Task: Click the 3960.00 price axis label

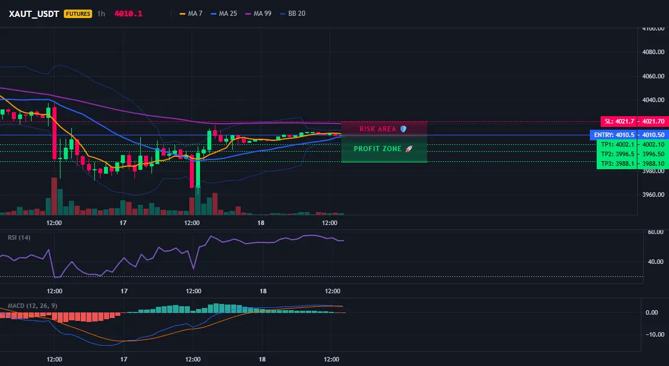Action: [x=653, y=195]
